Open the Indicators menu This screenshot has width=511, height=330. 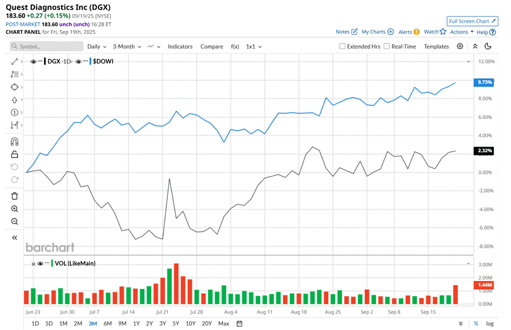pos(180,46)
